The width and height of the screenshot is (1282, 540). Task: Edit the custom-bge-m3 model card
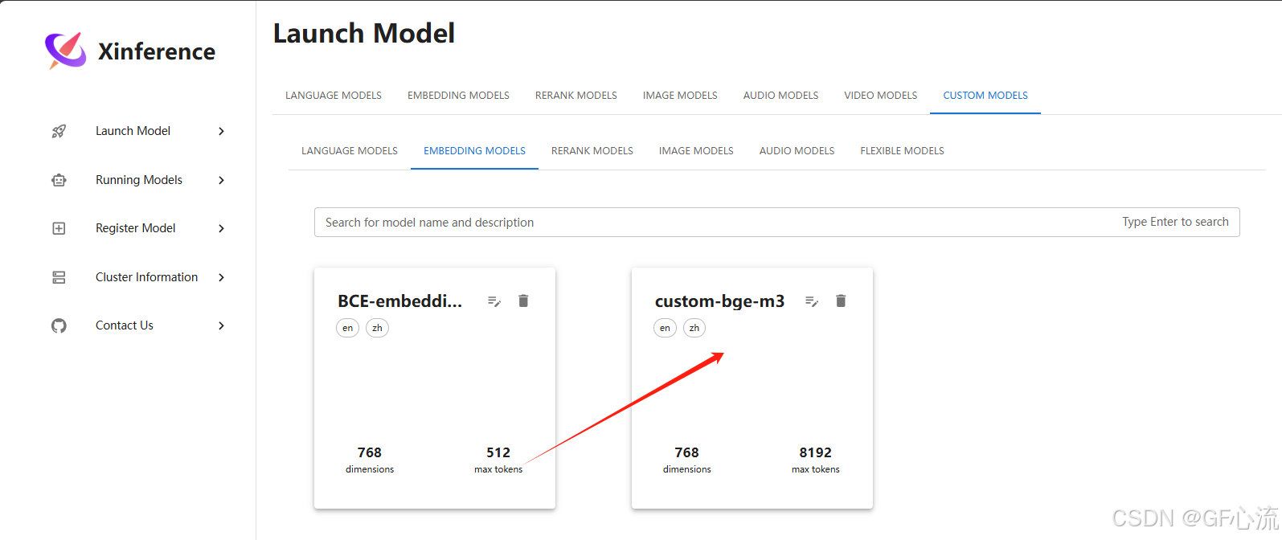pyautogui.click(x=812, y=301)
